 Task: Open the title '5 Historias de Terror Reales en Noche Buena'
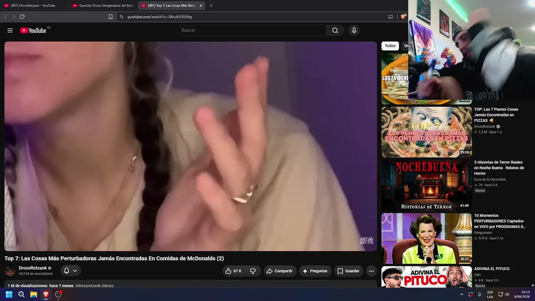[x=499, y=168]
